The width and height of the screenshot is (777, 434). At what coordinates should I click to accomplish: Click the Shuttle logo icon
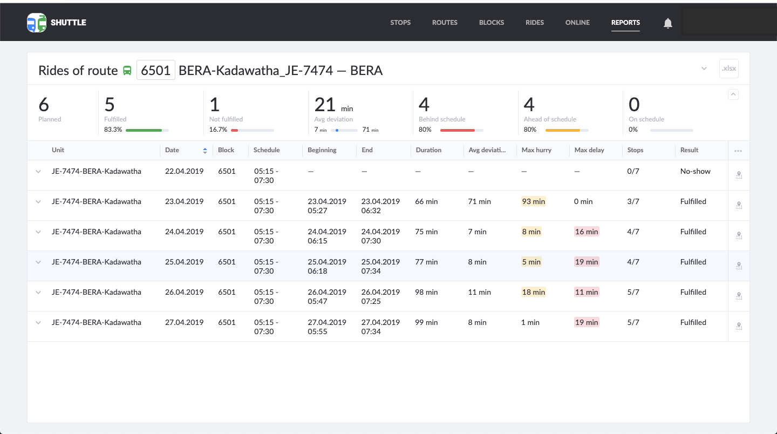point(37,23)
